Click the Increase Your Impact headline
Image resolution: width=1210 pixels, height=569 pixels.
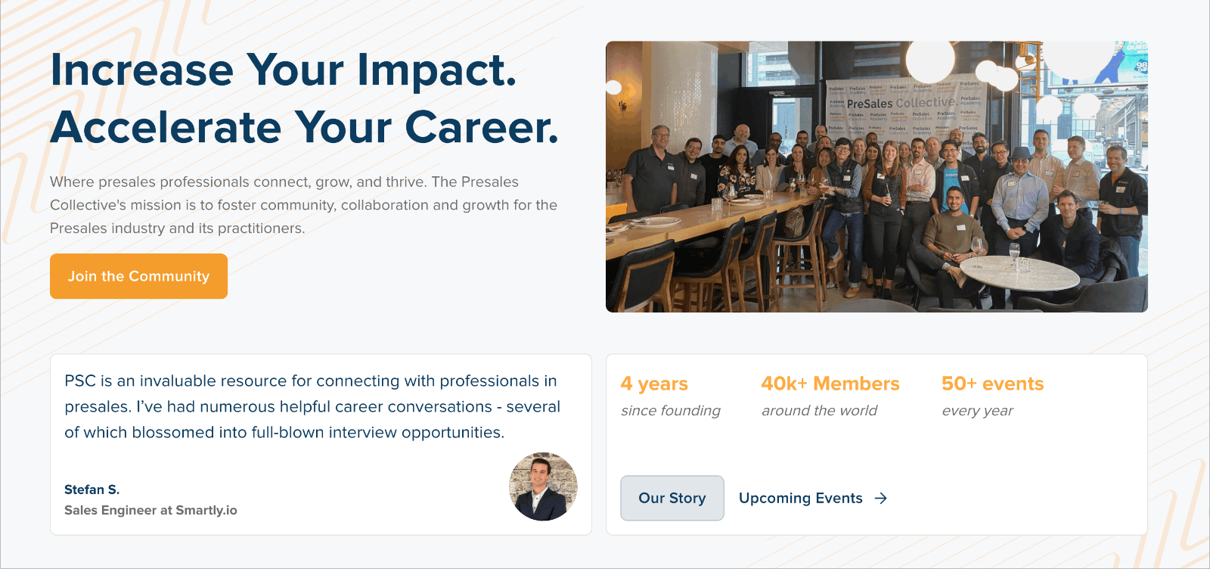point(283,70)
